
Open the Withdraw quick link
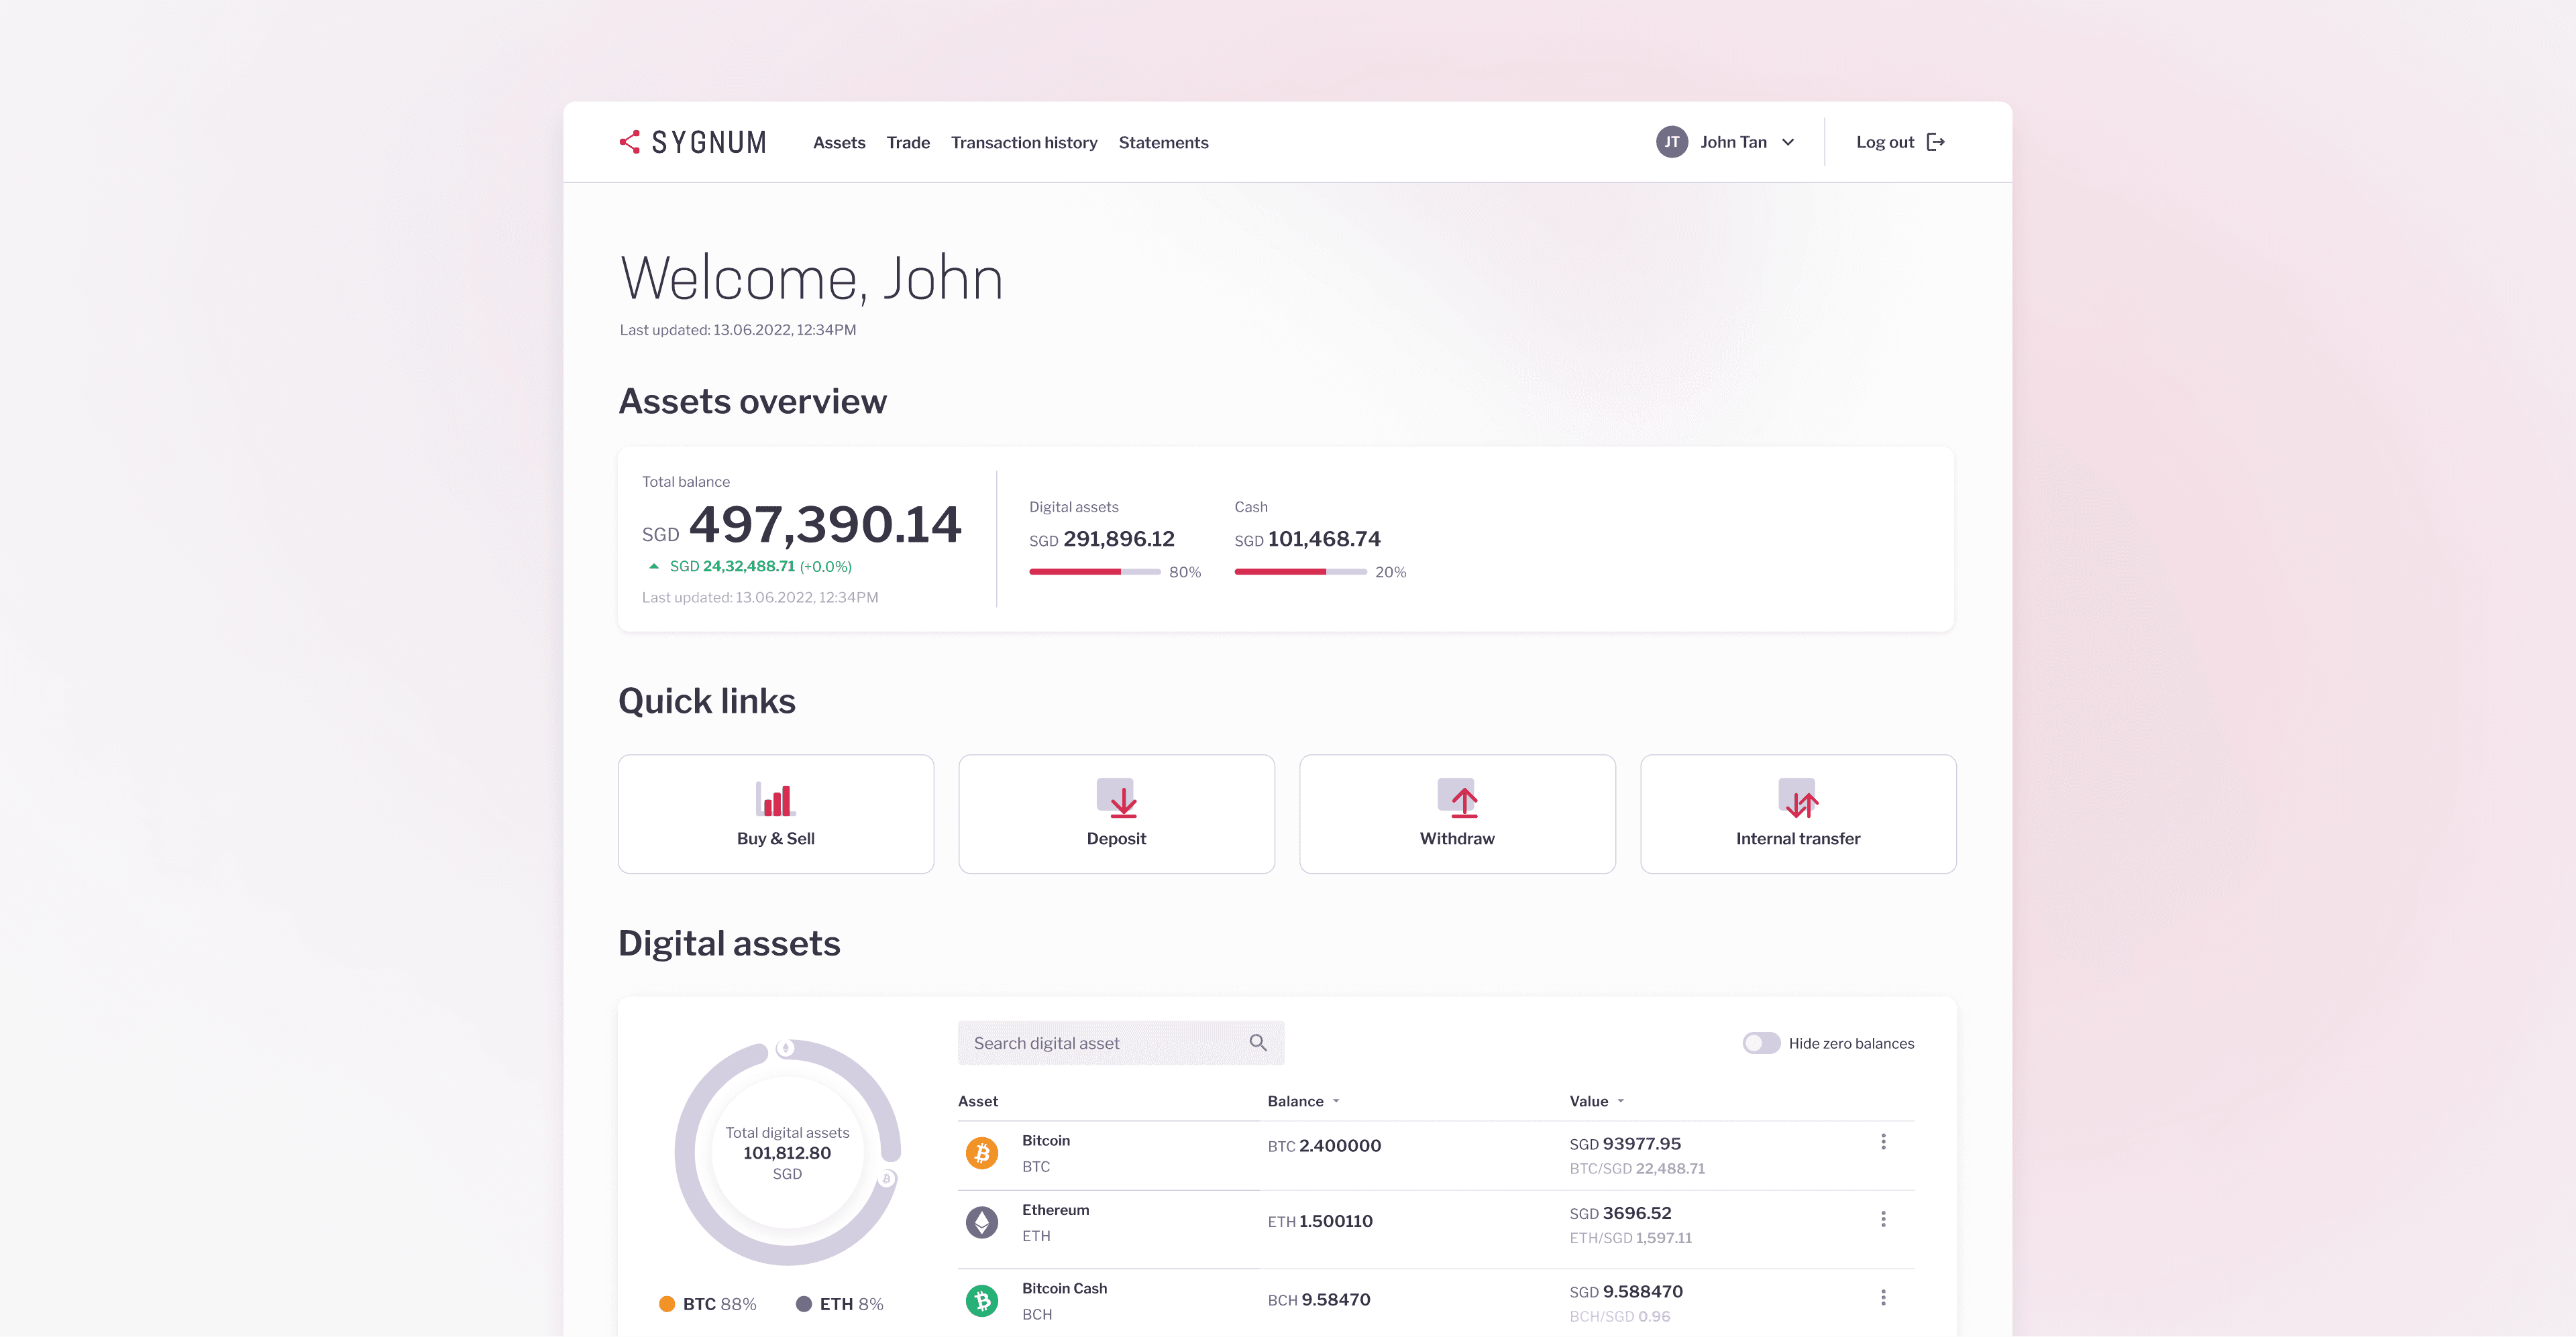click(x=1458, y=815)
